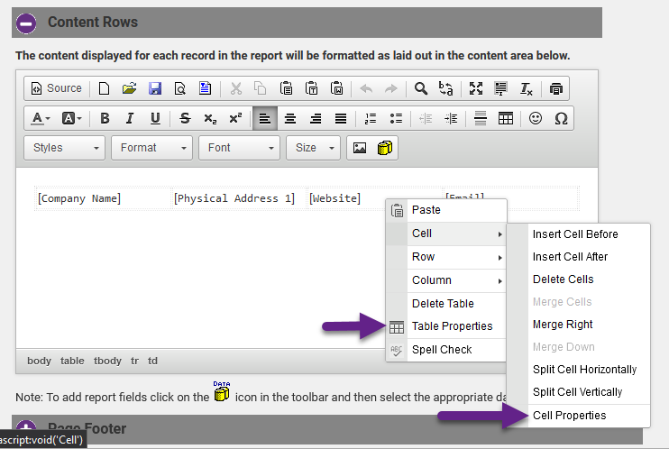The width and height of the screenshot is (669, 449).
Task: Click the Find magnifier icon
Action: [420, 88]
